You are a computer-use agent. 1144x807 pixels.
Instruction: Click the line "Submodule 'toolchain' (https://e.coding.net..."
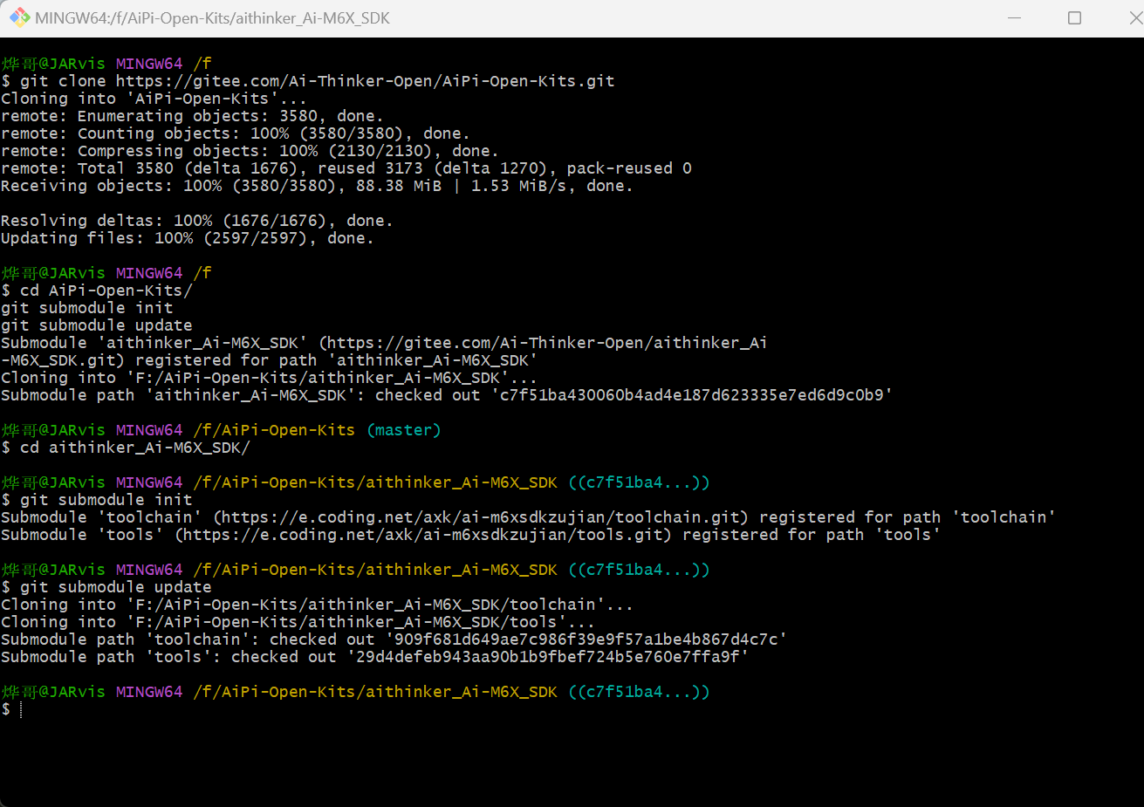pos(529,517)
